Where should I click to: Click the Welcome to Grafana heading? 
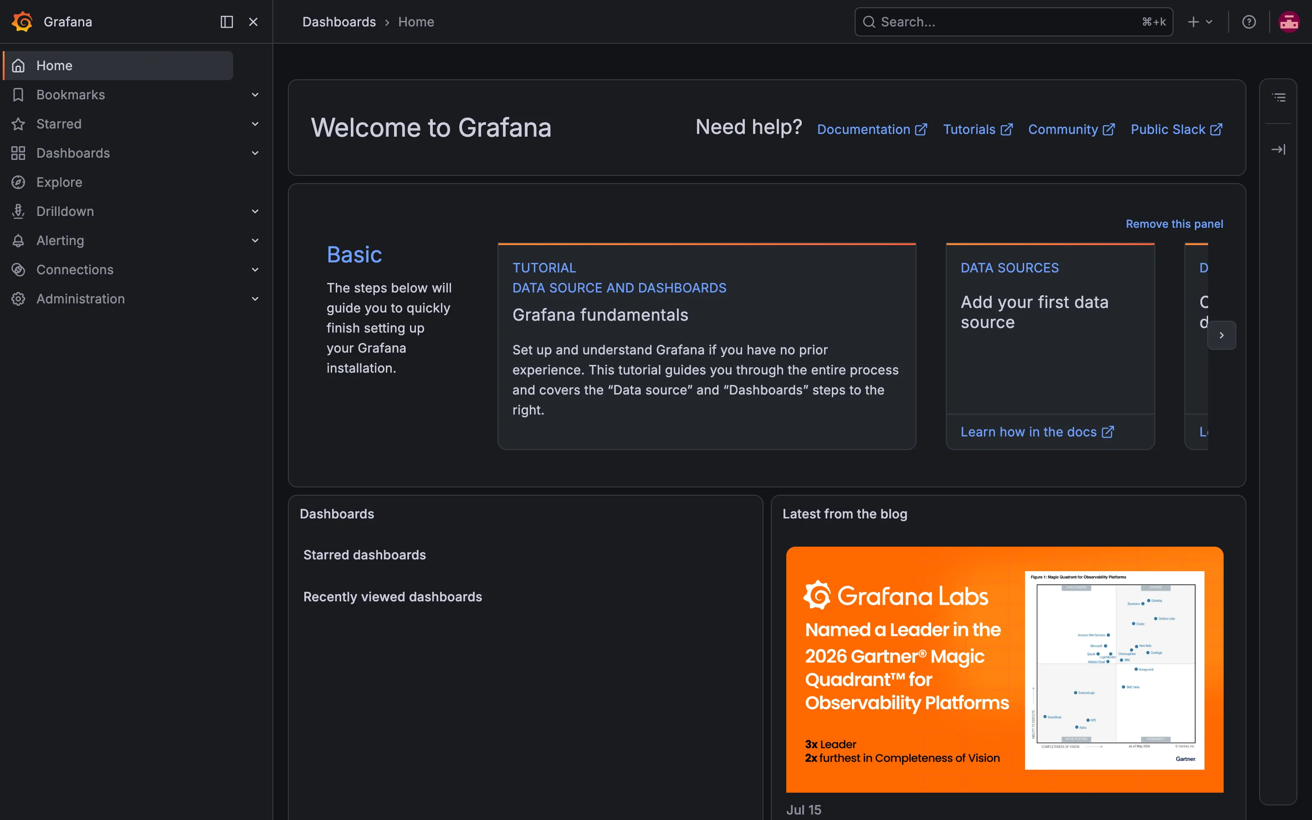click(x=431, y=128)
